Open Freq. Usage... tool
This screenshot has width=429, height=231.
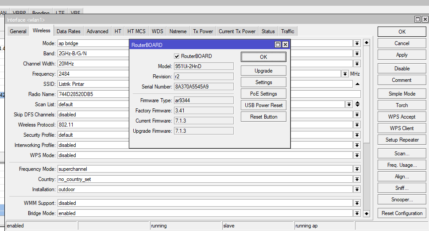pyautogui.click(x=402, y=165)
